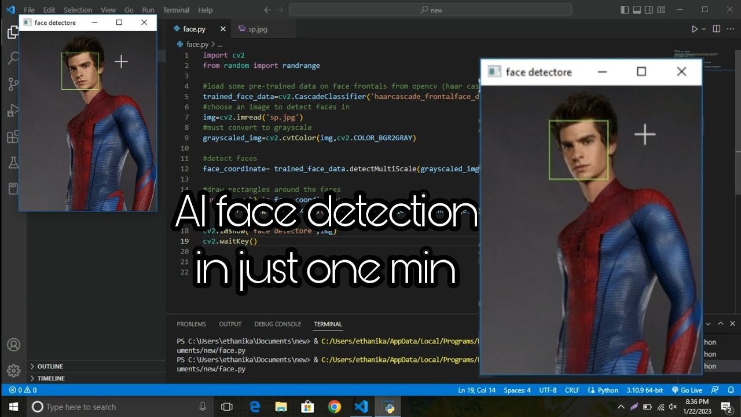741x417 pixels.
Task: Open Source Control in activity bar
Action: 13,85
